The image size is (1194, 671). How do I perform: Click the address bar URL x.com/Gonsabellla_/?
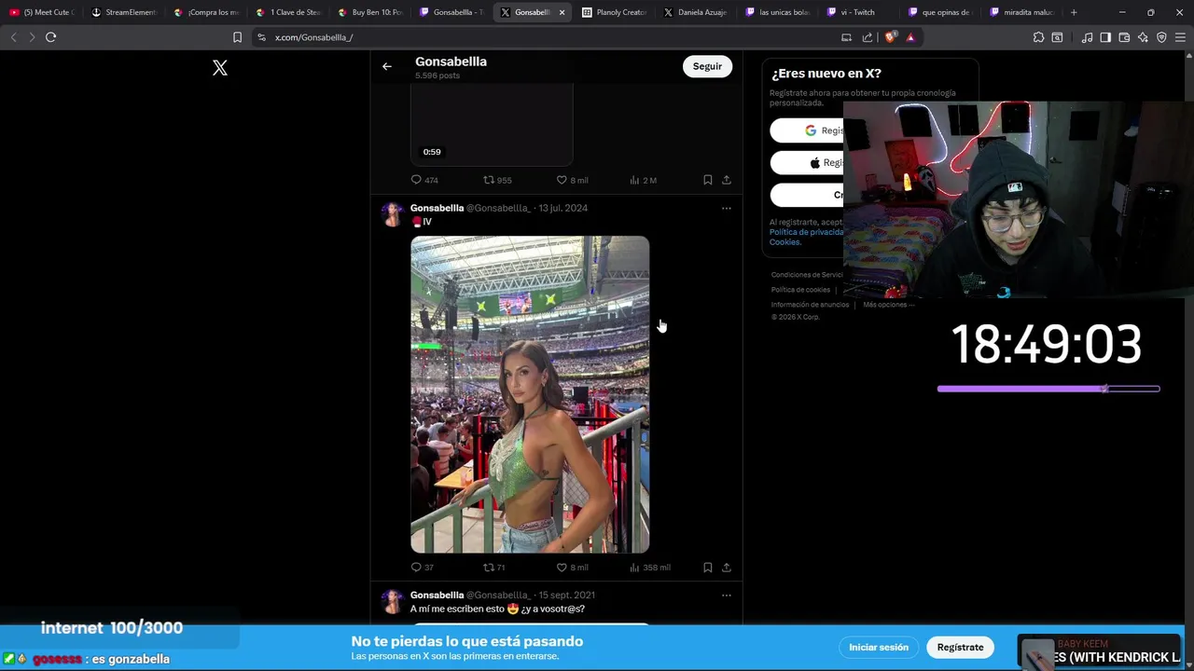pos(313,37)
